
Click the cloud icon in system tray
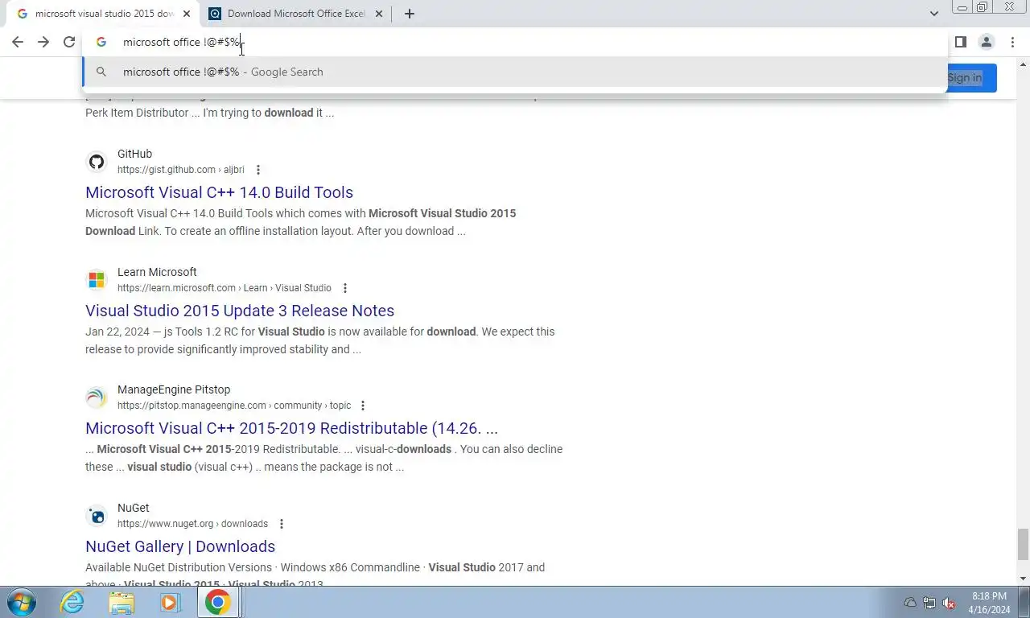(910, 603)
